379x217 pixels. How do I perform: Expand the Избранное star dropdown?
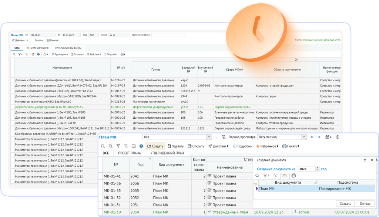tap(267, 146)
